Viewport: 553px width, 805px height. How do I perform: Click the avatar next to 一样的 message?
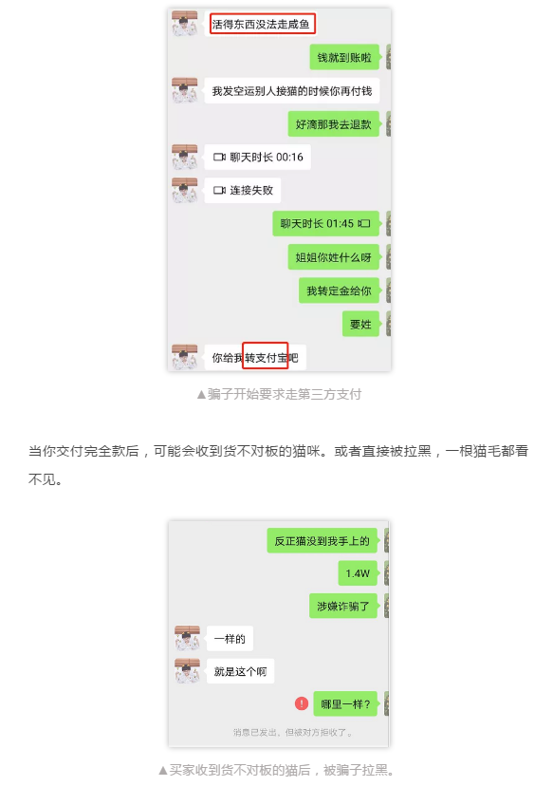click(x=187, y=638)
